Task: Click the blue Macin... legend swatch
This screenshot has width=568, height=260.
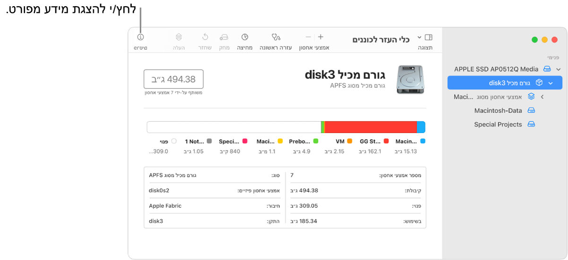Action: tap(423, 141)
